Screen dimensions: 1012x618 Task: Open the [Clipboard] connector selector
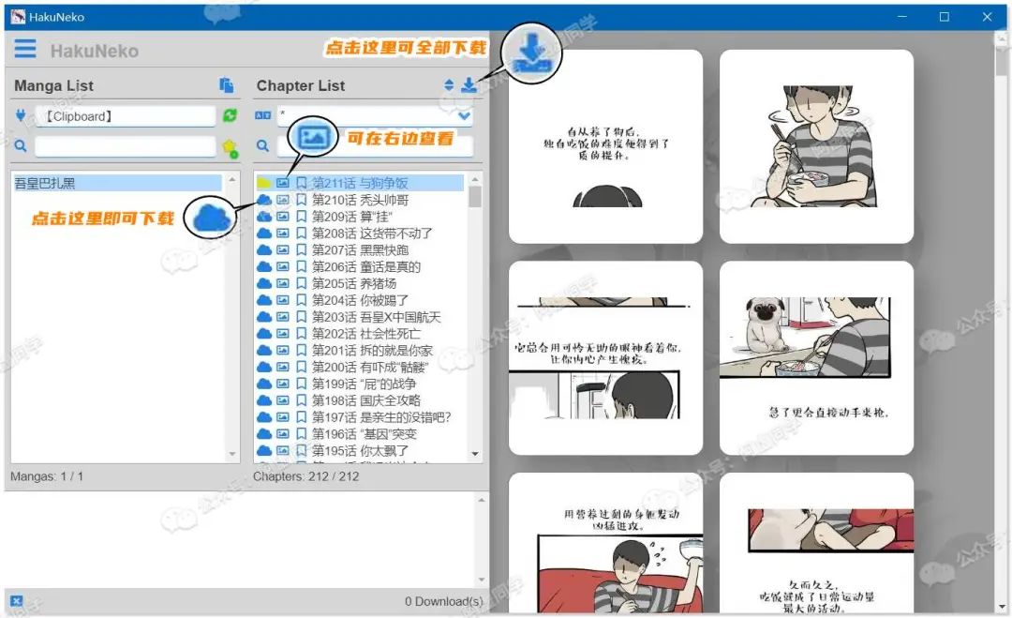tap(126, 116)
